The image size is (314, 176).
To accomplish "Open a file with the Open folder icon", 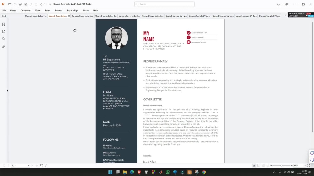I will 10,4.
